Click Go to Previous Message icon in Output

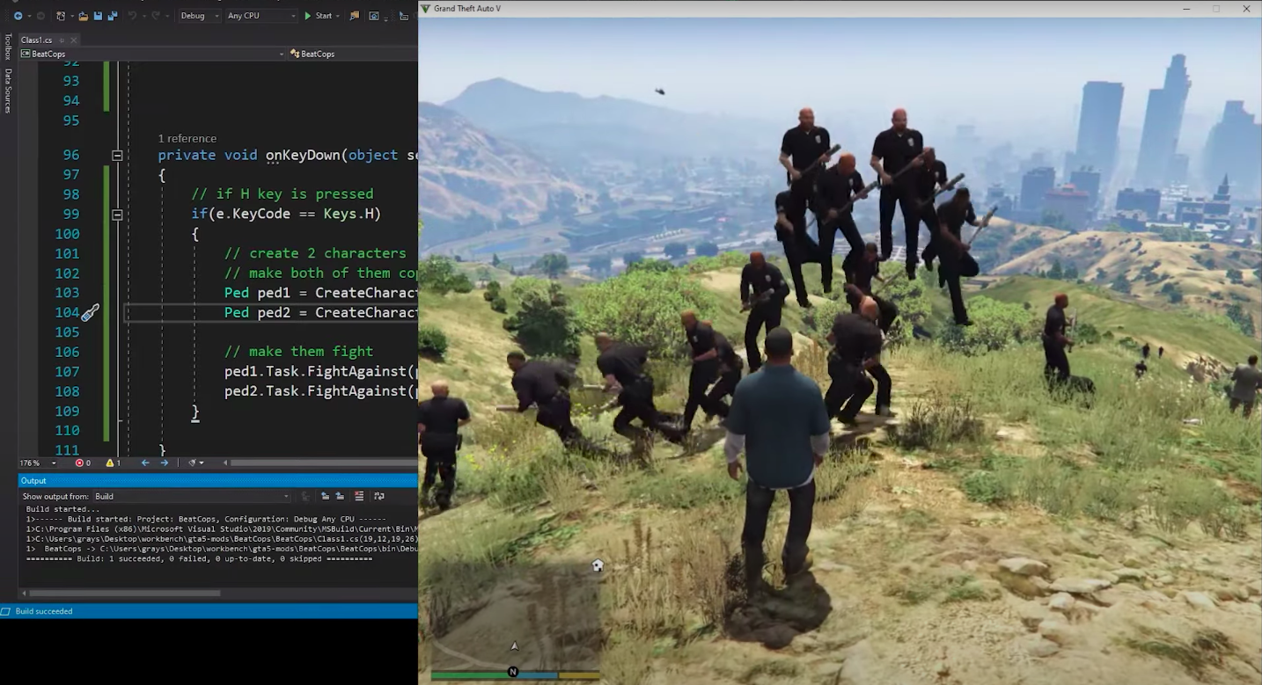tap(326, 496)
